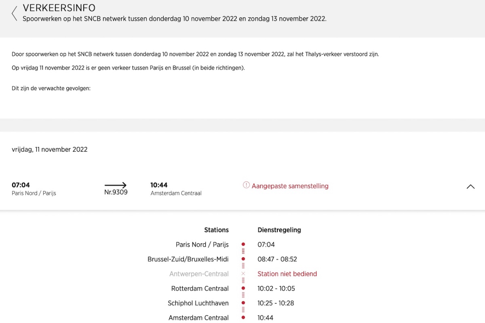Click the Dienstregeling column header

click(279, 230)
